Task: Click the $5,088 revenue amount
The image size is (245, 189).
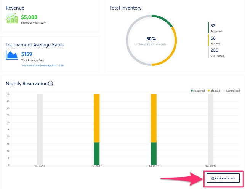Action: pyautogui.click(x=30, y=17)
